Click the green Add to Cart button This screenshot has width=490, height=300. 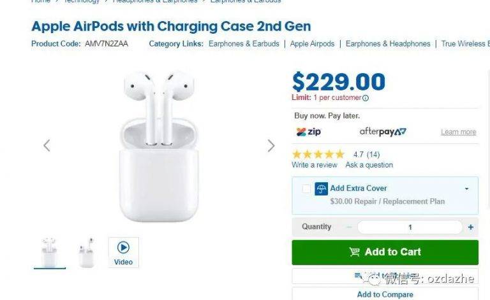click(385, 252)
